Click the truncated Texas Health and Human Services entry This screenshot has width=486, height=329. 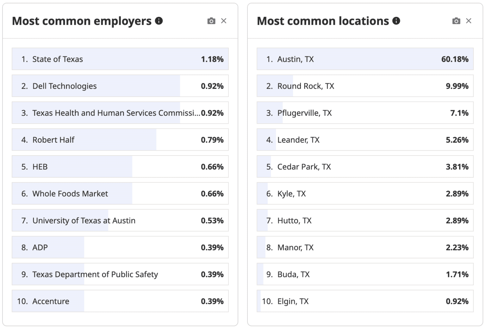[x=120, y=113]
